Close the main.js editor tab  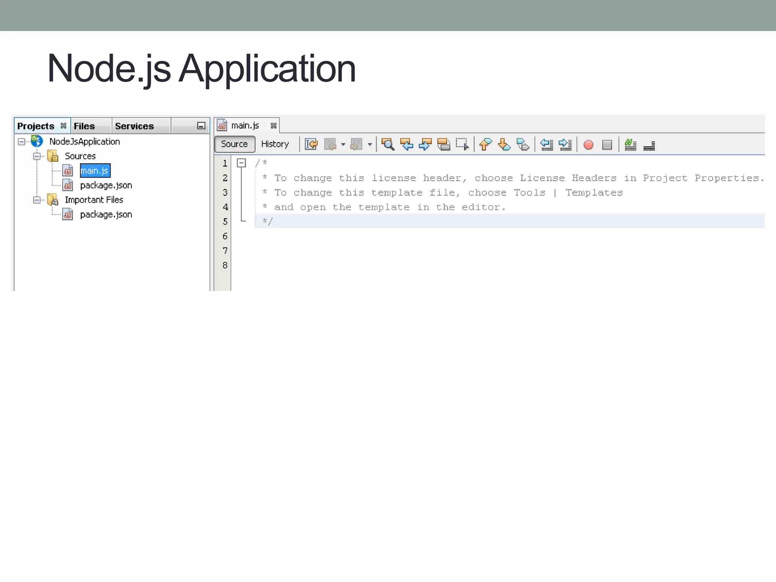(x=274, y=125)
